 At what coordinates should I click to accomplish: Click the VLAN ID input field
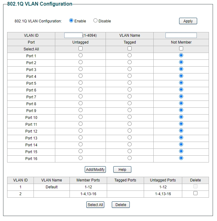coord(73,35)
